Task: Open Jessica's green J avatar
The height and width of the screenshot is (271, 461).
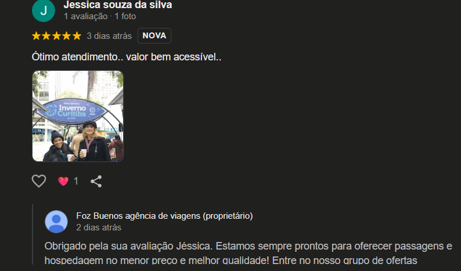Action: (44, 10)
